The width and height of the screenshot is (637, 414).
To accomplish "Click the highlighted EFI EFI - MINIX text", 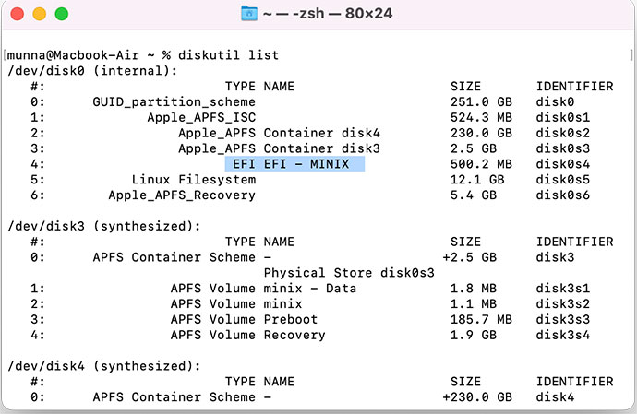I will (x=294, y=164).
